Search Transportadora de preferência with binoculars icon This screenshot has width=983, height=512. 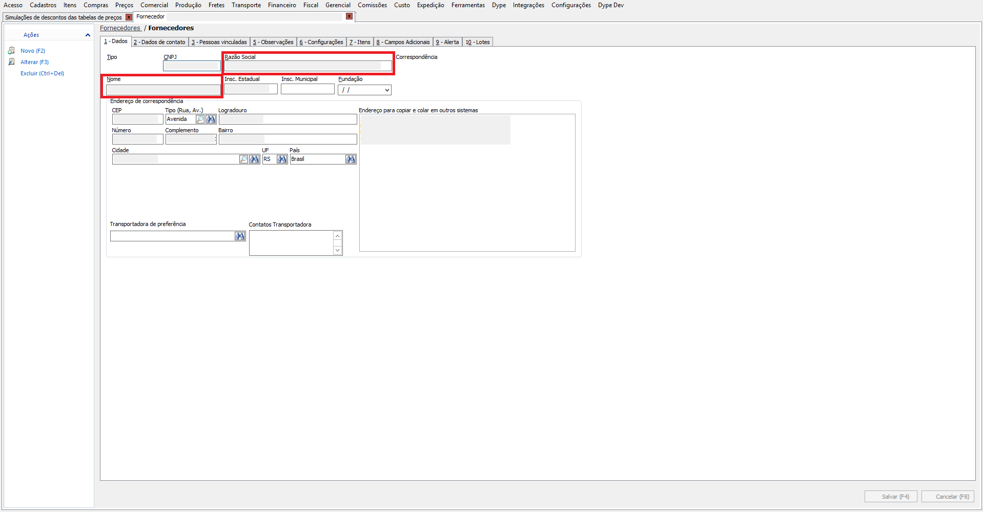pos(240,236)
